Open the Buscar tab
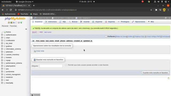Image resolution: width=171 pixels, height=96 pixels. pyautogui.click(x=73, y=22)
